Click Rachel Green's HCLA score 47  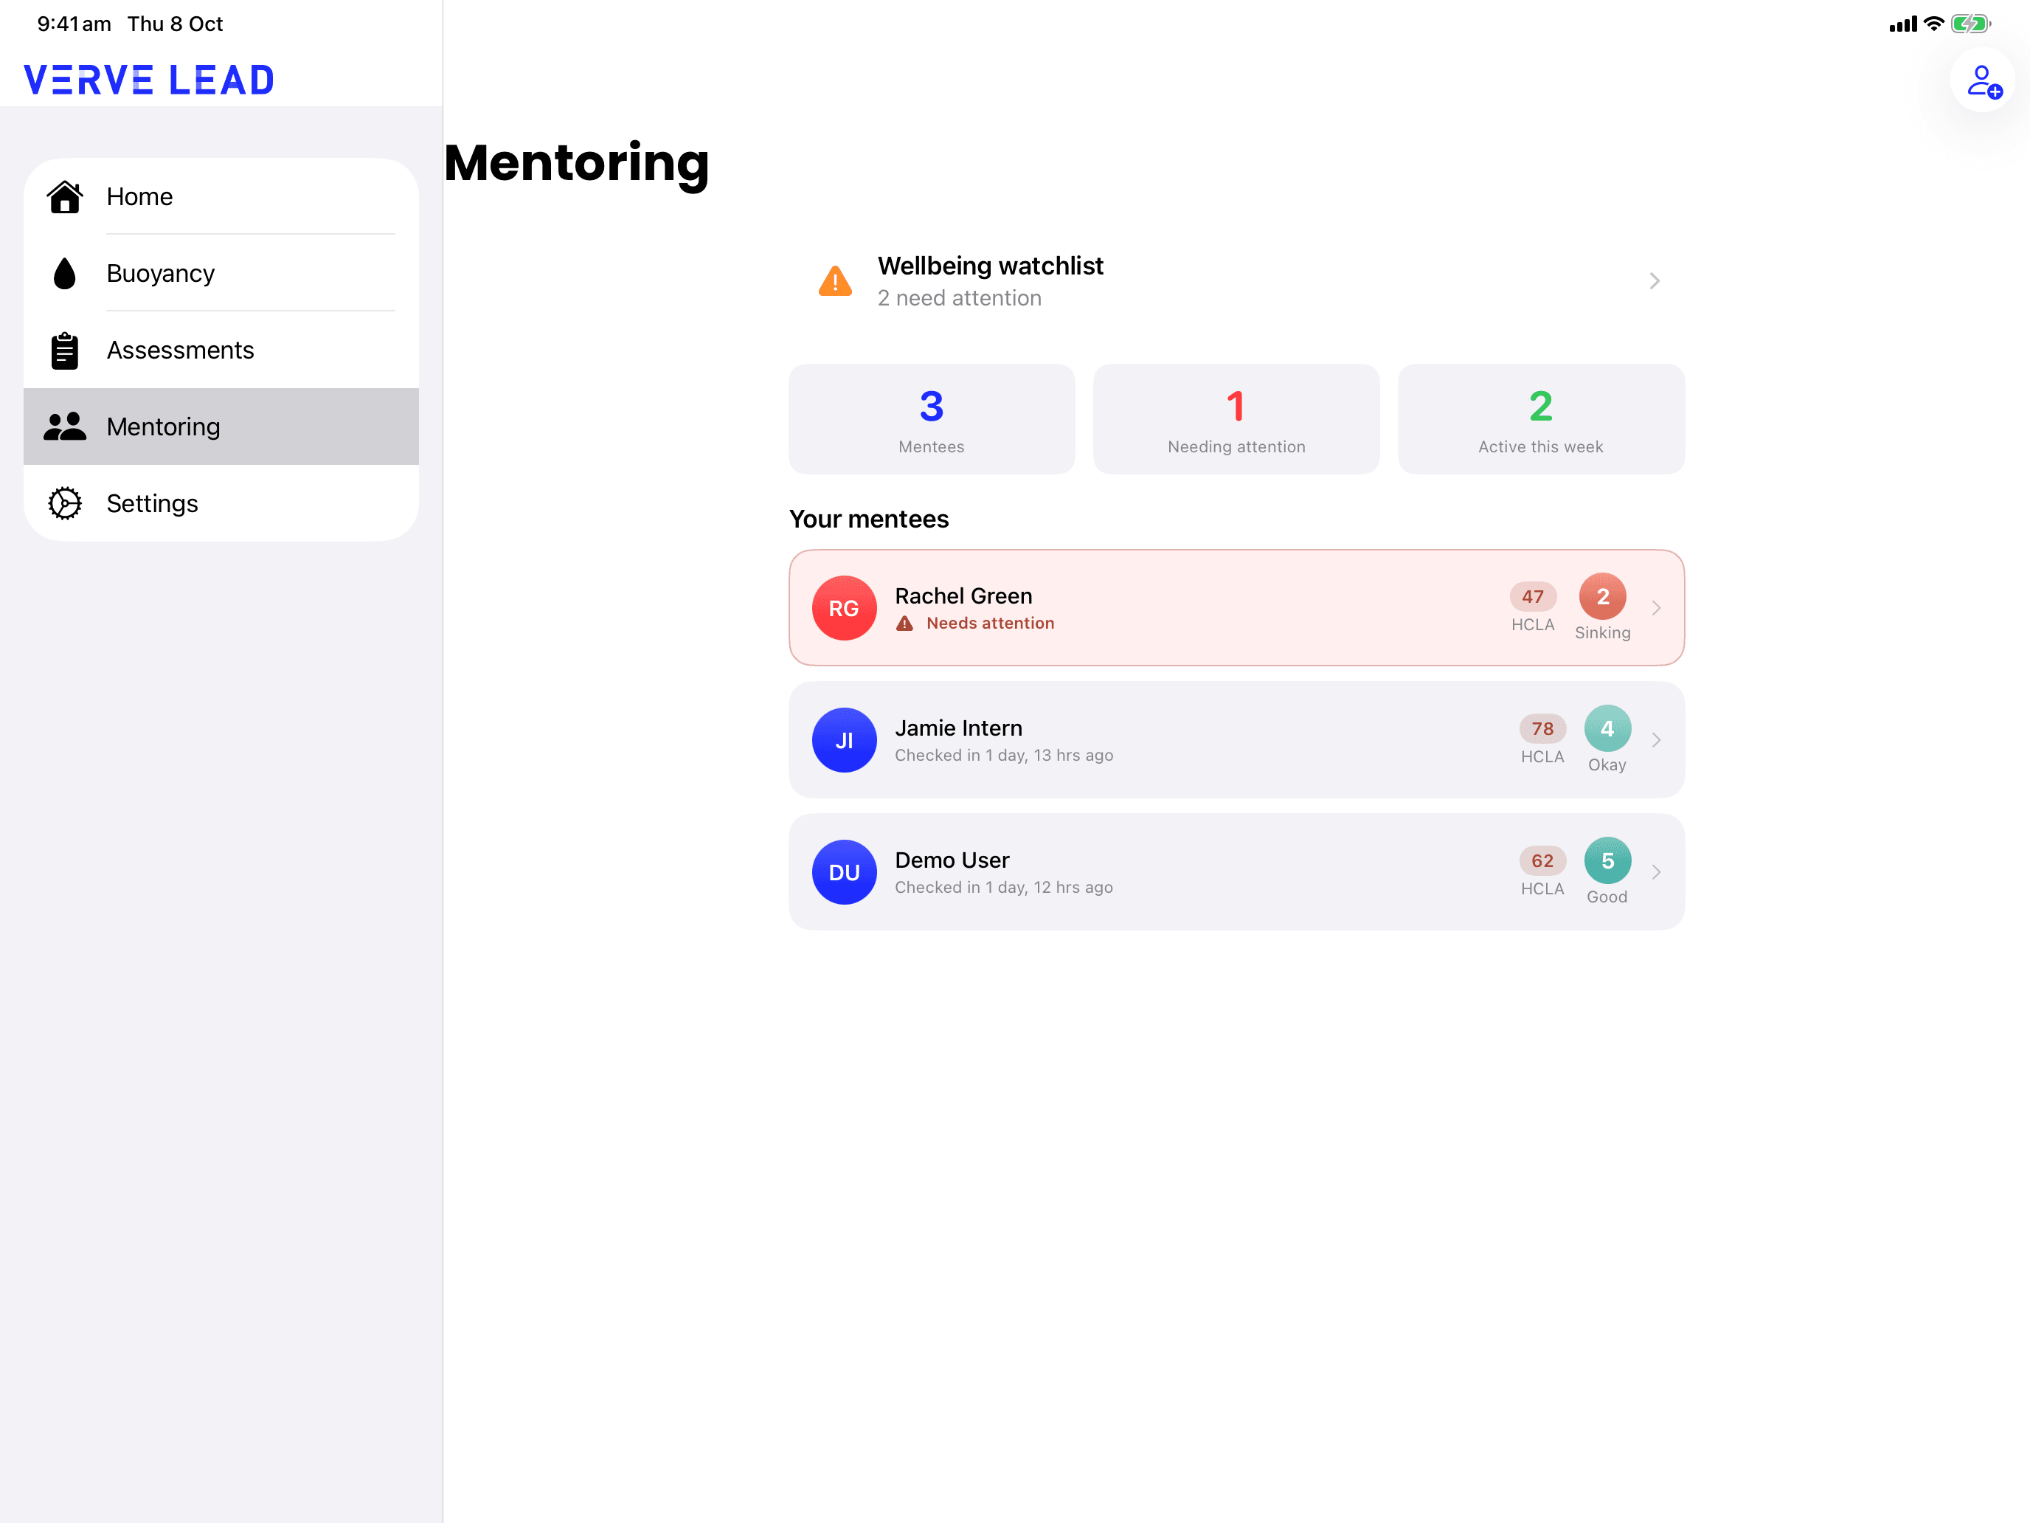[x=1533, y=597]
